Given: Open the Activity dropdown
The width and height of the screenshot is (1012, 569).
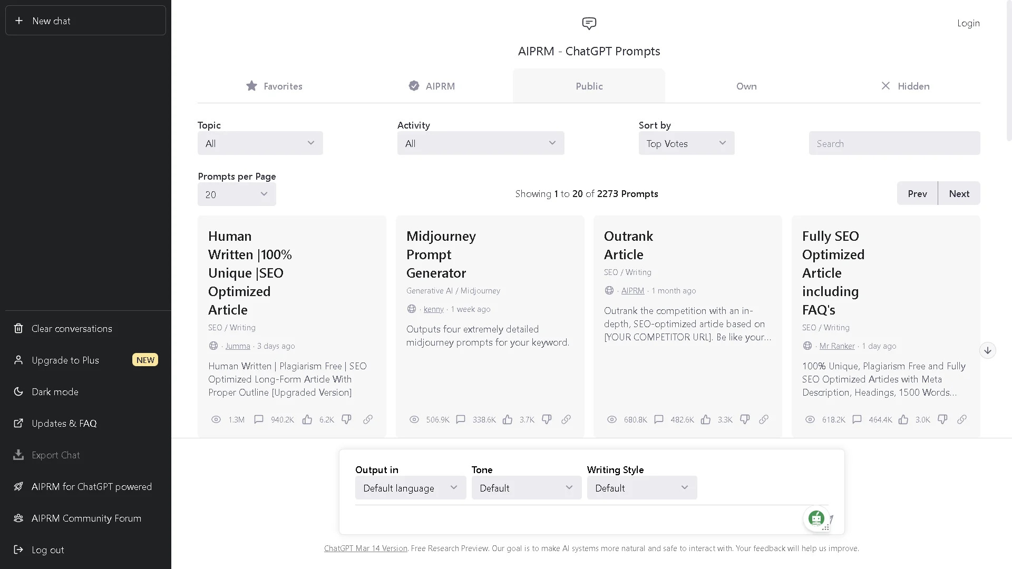Looking at the screenshot, I should [x=481, y=143].
